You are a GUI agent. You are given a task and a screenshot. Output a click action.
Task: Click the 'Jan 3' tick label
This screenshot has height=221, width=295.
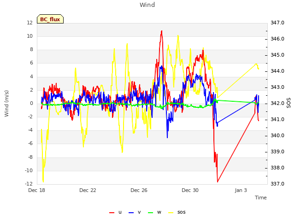pyautogui.click(x=241, y=190)
